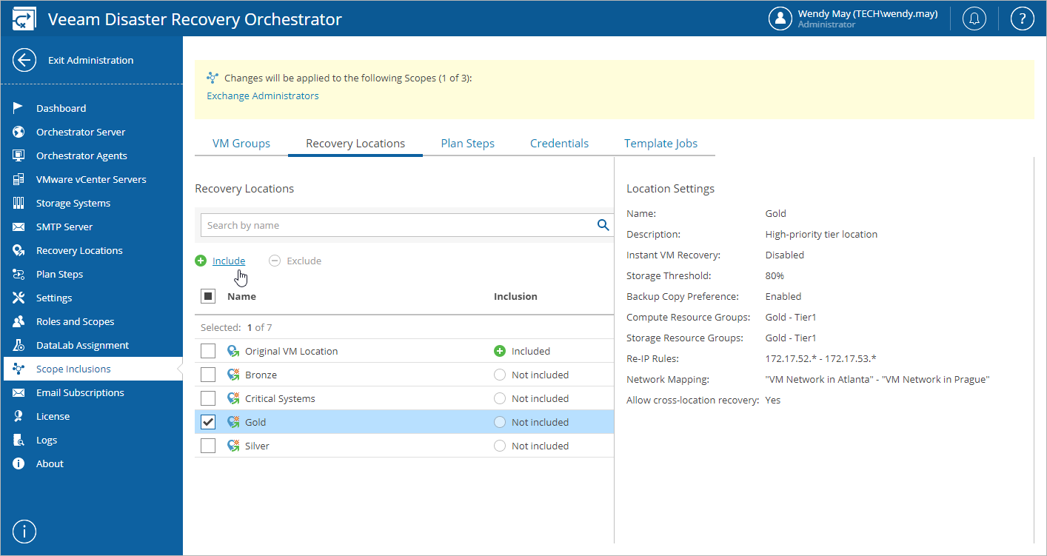Viewport: 1047px width, 556px height.
Task: Toggle the select-all checkbox in header
Action: 208,296
